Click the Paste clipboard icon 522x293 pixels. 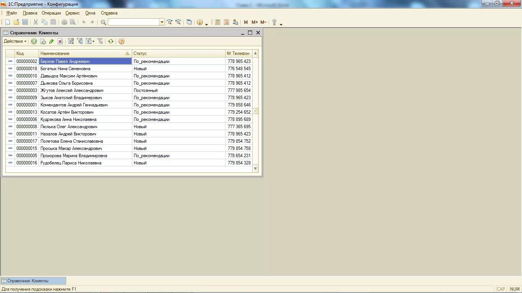53,23
